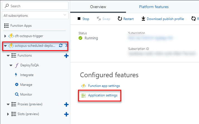
Task: Collapse the Functions node
Action: click(x=8, y=55)
